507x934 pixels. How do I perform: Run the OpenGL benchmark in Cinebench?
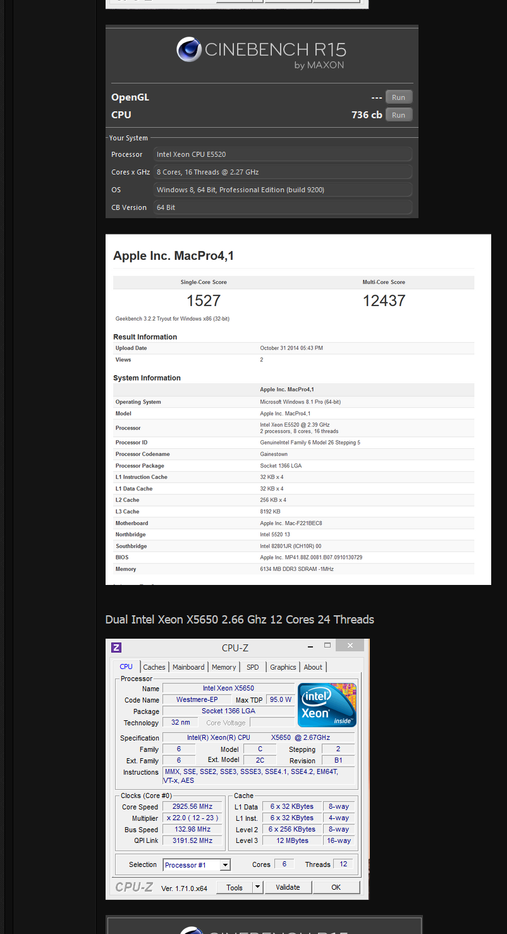point(399,97)
